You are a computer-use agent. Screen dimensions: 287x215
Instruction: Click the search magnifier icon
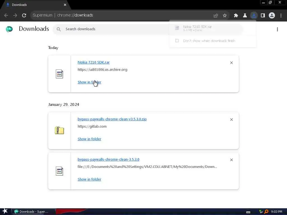coord(59,29)
